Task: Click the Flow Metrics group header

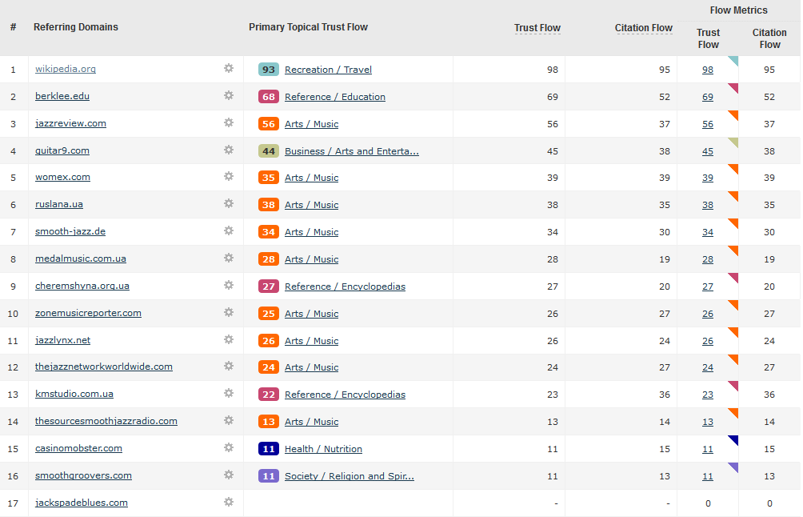Action: [x=738, y=10]
